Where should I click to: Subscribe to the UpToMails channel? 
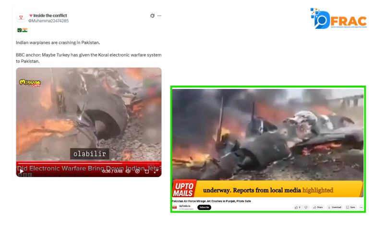click(204, 207)
